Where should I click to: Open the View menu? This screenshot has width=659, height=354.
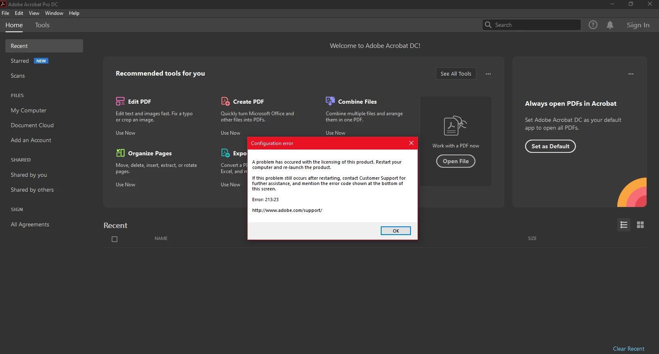coord(34,13)
